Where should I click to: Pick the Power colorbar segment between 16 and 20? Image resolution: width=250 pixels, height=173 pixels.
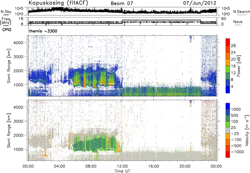click(x=228, y=62)
